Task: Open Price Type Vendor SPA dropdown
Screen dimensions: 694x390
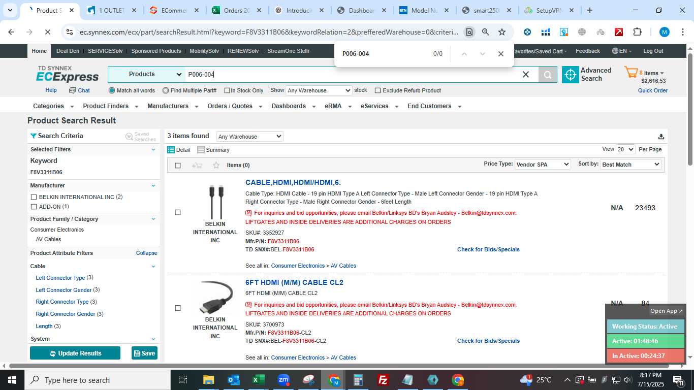Action: pos(543,165)
